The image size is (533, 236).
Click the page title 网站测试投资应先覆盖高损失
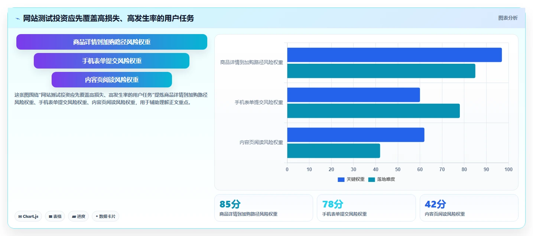click(108, 19)
